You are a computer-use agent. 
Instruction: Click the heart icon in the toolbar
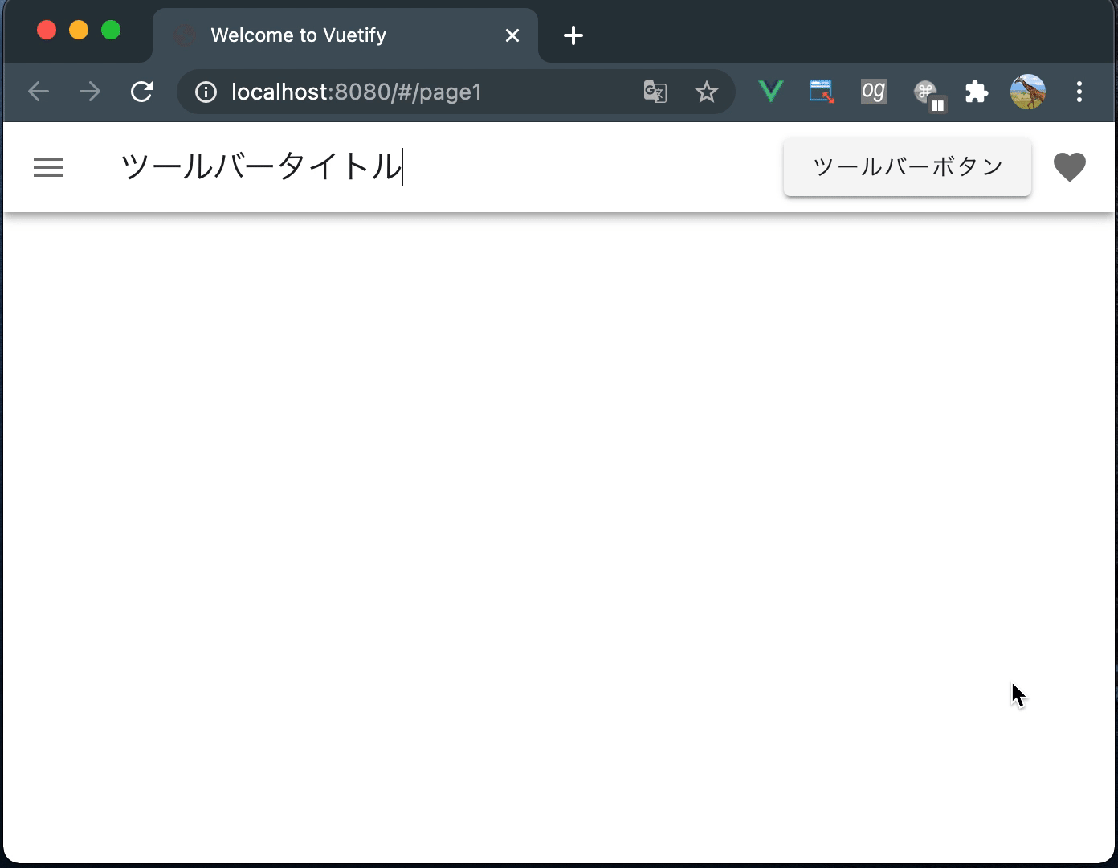[x=1070, y=166]
